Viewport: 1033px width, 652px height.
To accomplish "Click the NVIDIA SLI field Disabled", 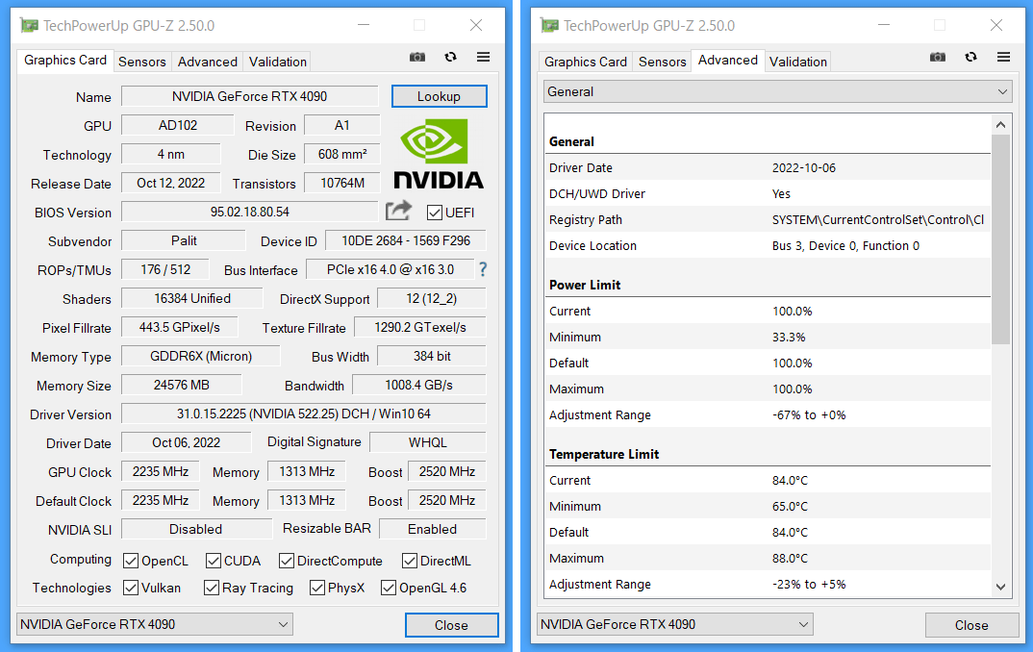I will pos(196,529).
